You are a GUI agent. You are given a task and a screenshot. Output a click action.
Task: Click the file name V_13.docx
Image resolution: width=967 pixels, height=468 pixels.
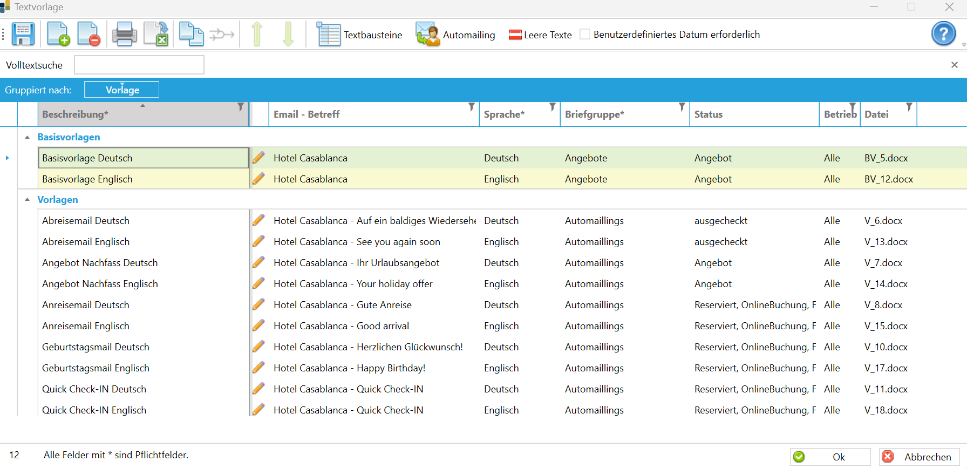[x=886, y=242]
